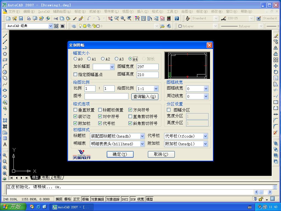Click the Undo arrow icon
Screen dimensions: 281x211
89,18
